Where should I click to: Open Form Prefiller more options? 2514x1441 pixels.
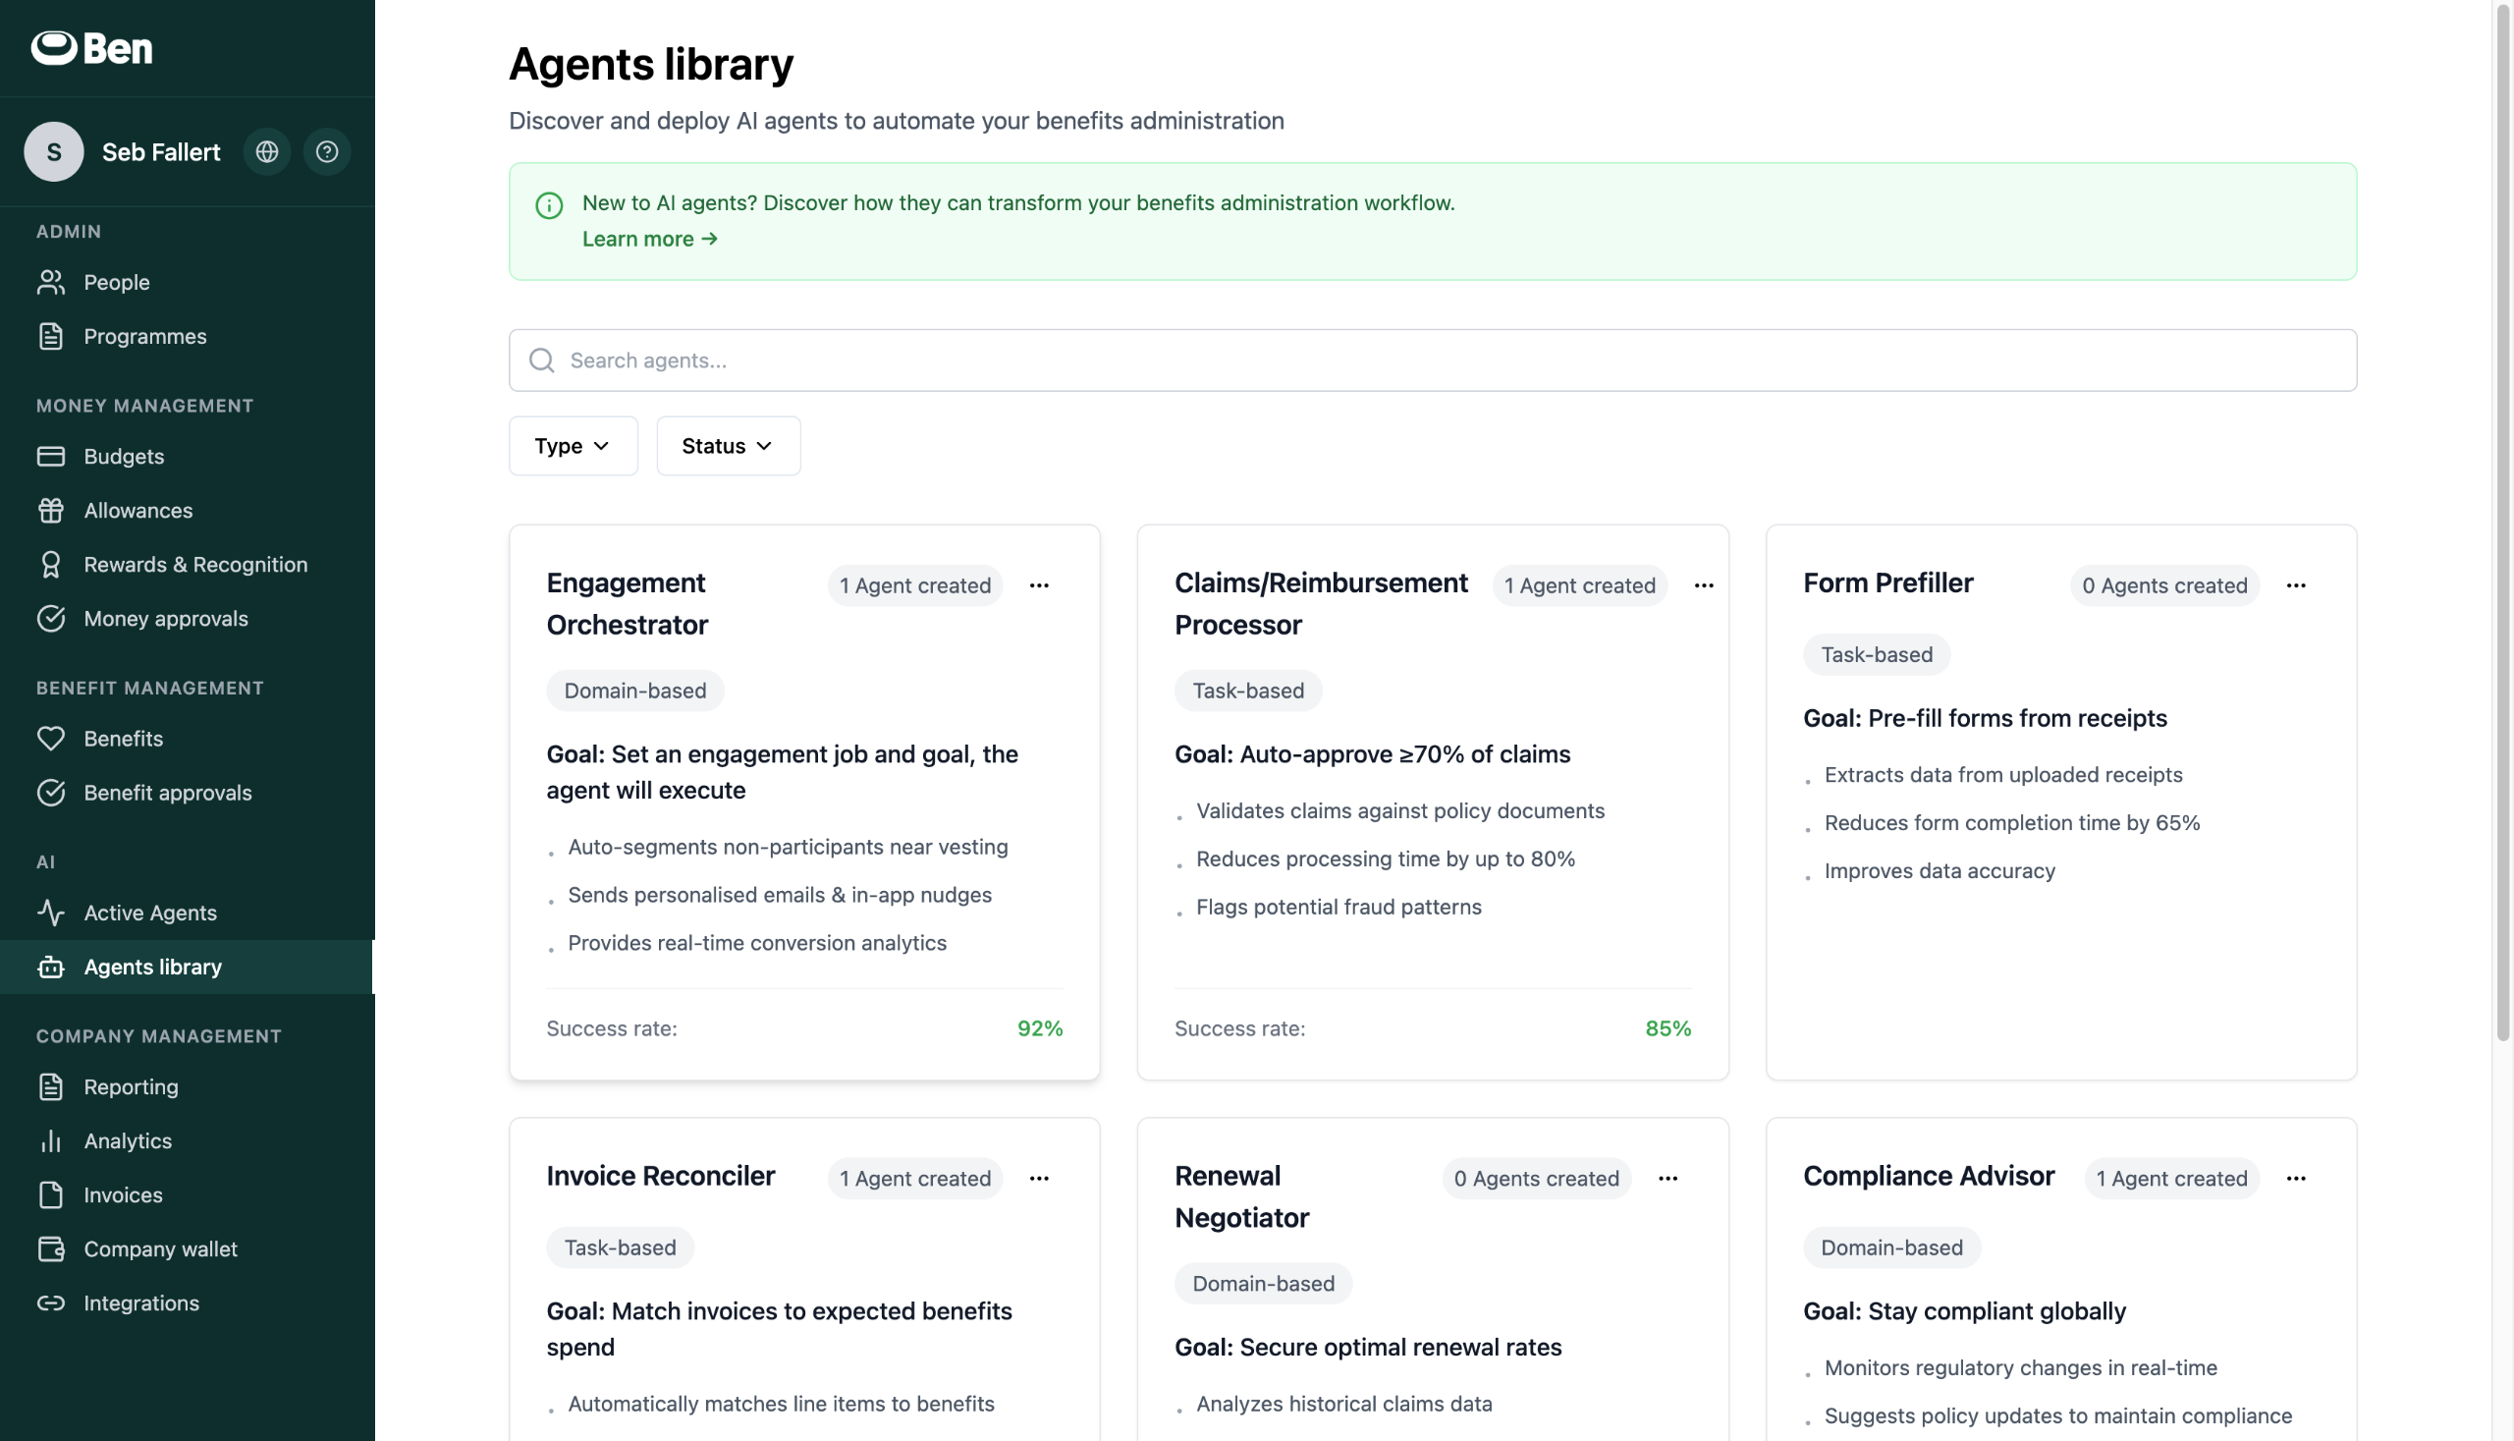point(2295,584)
